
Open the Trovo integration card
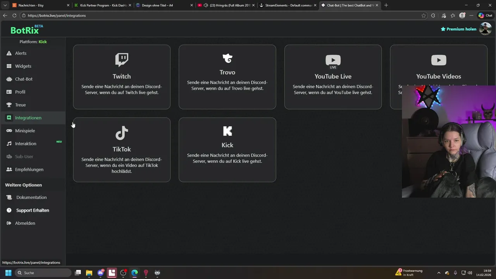click(x=227, y=77)
